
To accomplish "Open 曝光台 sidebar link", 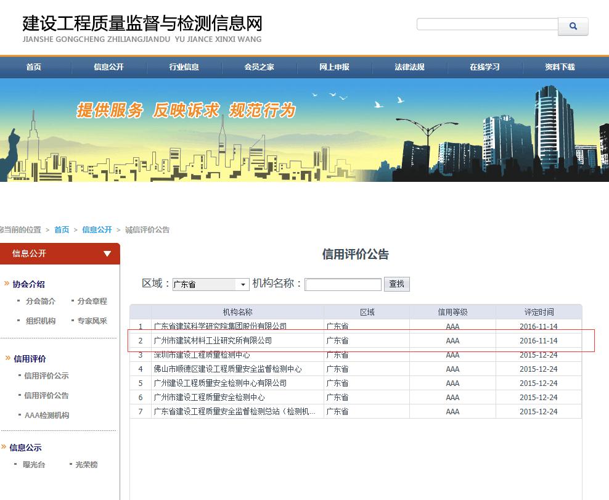I will 34,465.
